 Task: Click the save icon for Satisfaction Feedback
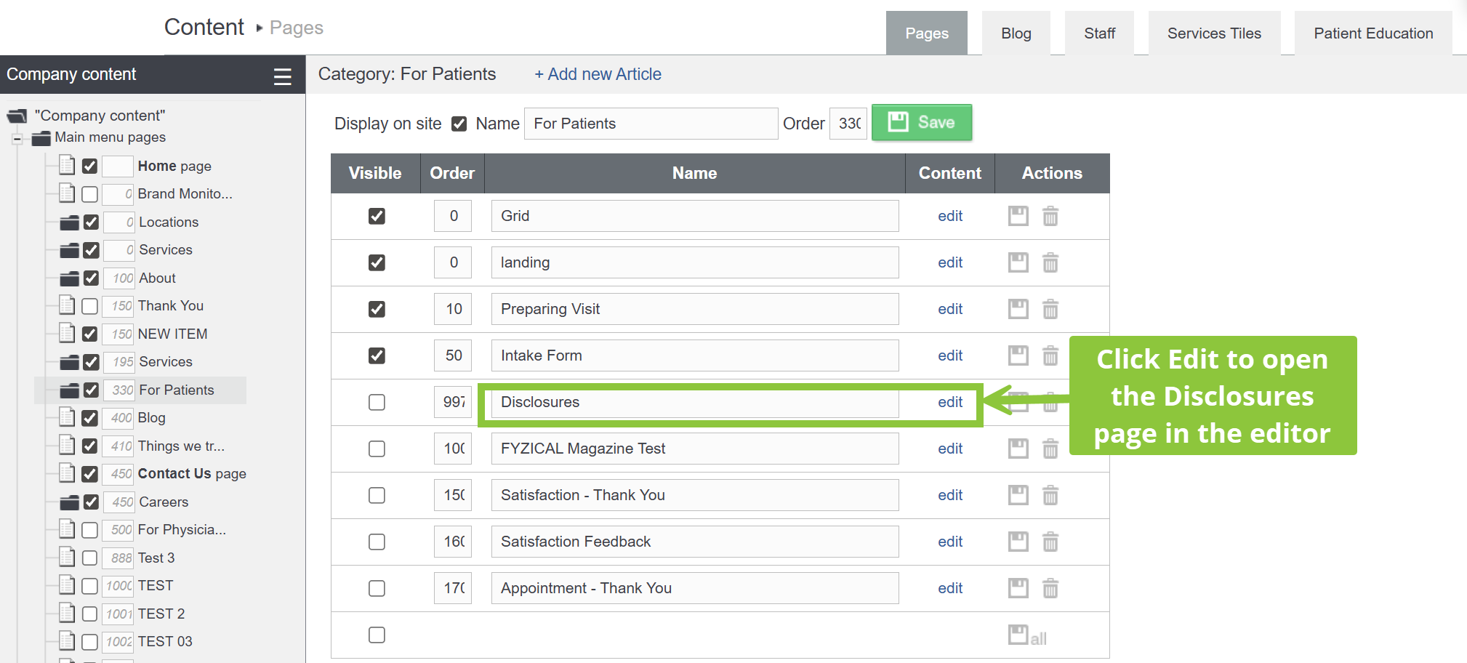[x=1018, y=542]
